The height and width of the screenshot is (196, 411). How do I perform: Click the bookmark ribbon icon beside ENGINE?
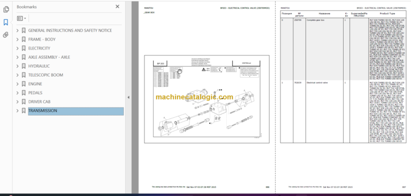24,84
